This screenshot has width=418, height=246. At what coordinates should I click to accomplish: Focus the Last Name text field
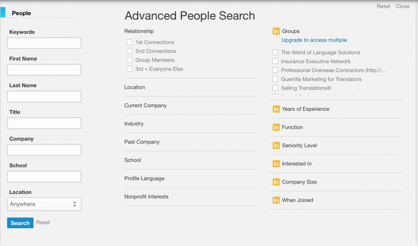point(44,96)
